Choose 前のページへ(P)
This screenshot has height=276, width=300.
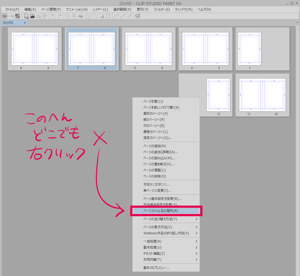[x=166, y=120]
